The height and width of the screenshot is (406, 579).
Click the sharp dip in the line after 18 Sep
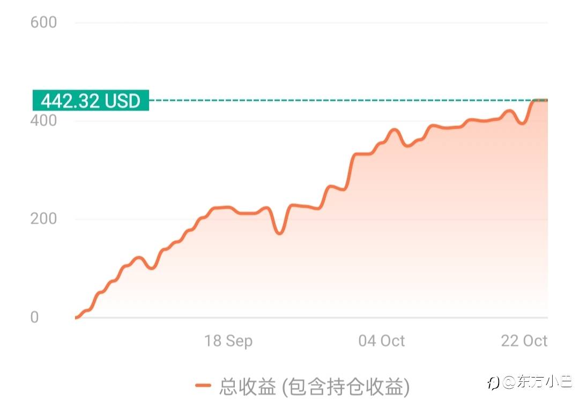coord(279,233)
